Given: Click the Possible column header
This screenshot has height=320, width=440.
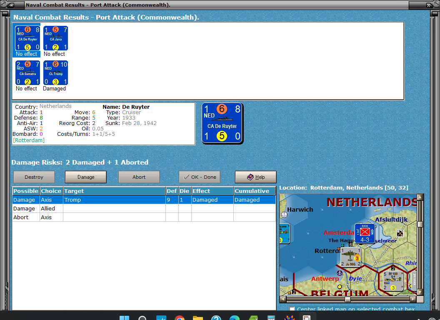Looking at the screenshot, I should pyautogui.click(x=26, y=191).
